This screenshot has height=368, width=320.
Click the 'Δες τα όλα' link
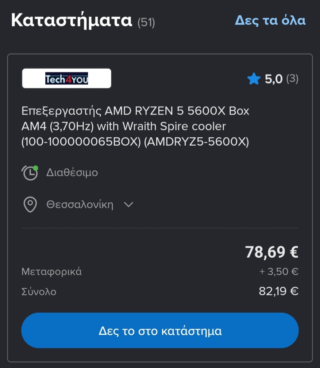point(270,20)
